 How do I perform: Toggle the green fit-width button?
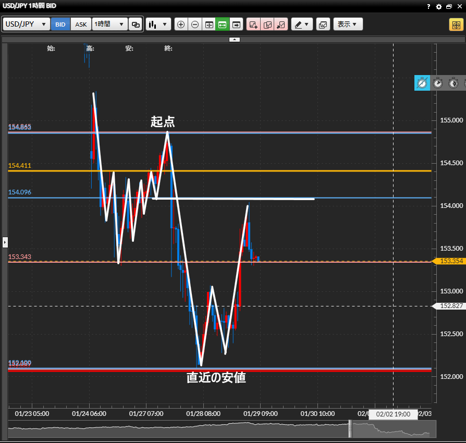pyautogui.click(x=223, y=24)
